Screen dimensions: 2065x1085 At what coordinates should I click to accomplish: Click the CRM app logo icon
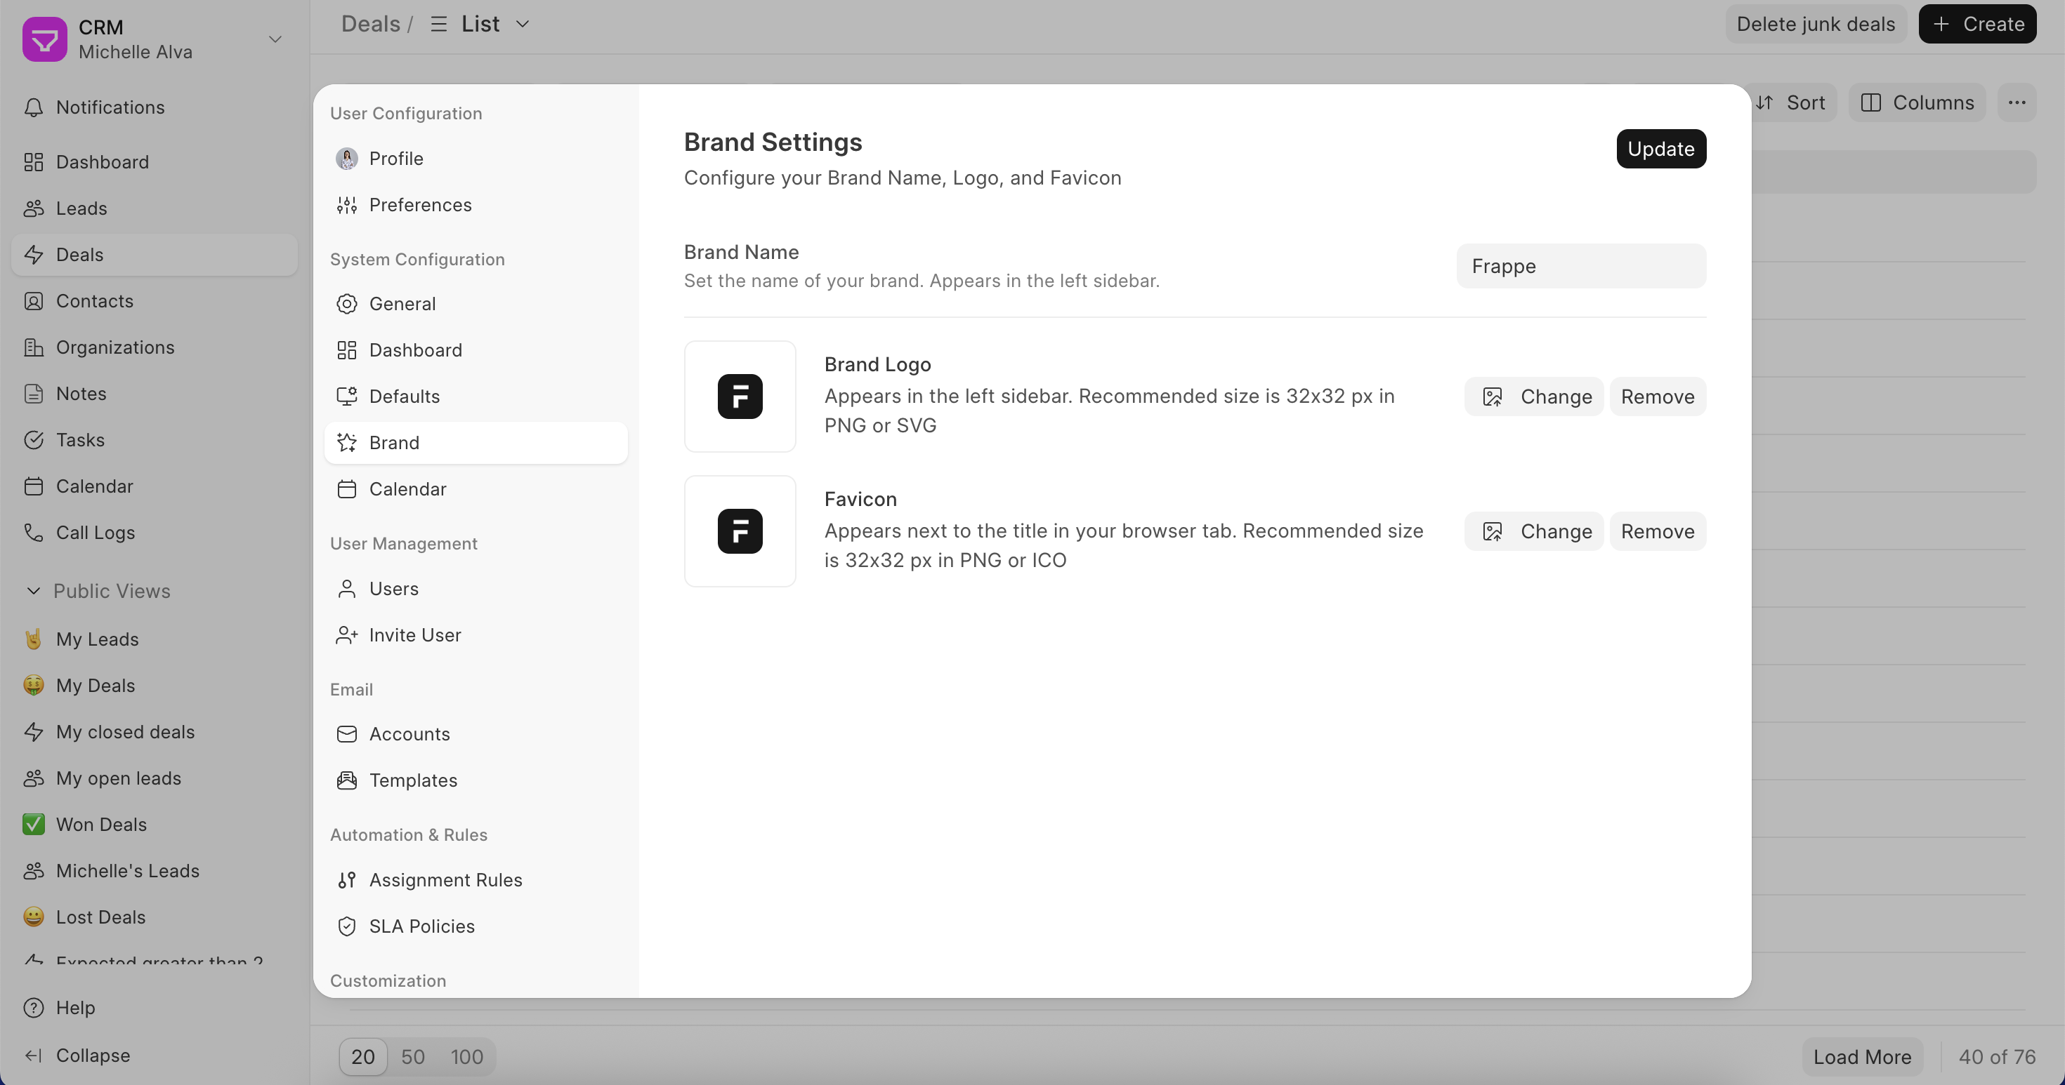(x=44, y=39)
